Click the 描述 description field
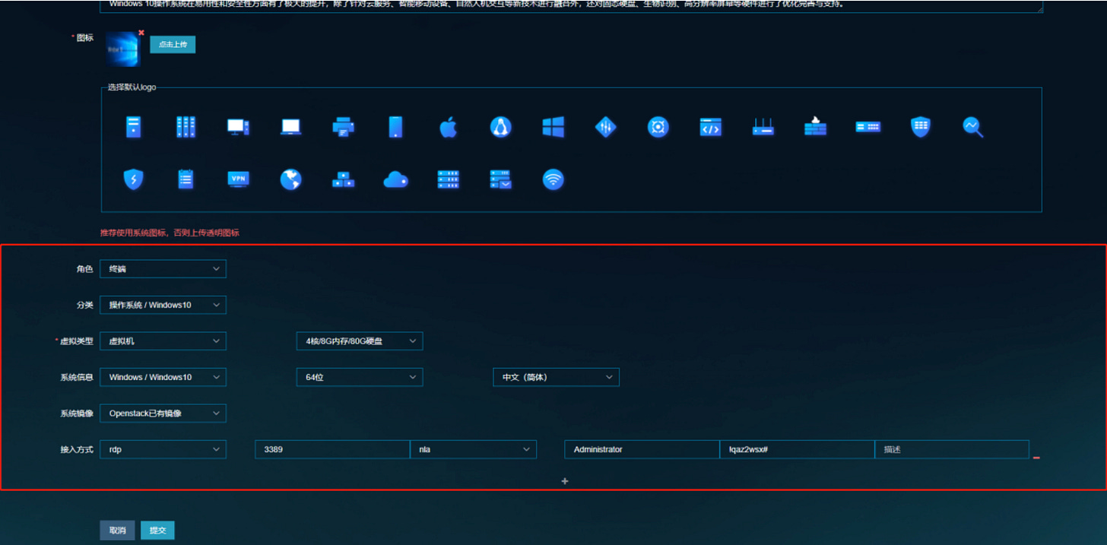1107x545 pixels. click(x=952, y=449)
